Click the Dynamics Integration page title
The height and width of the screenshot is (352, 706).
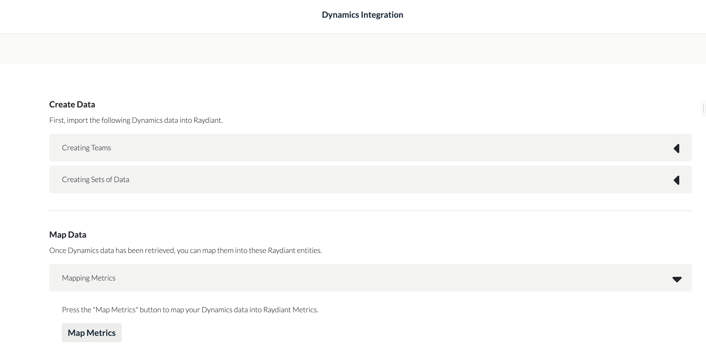(362, 15)
